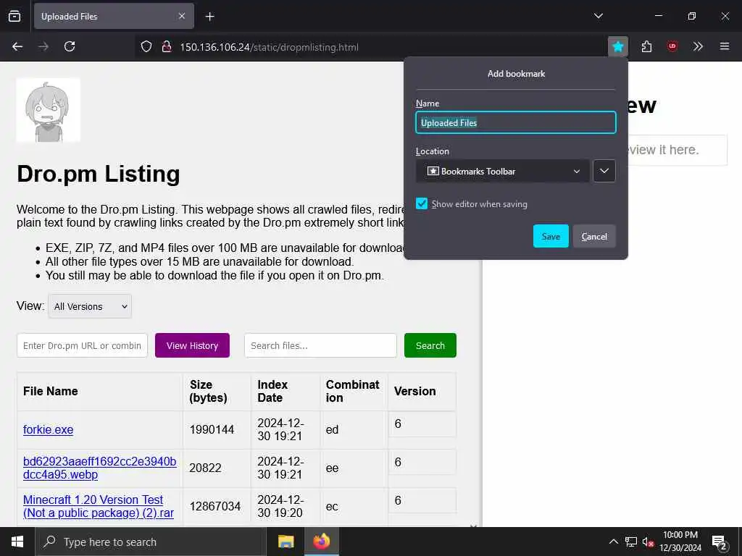Image resolution: width=742 pixels, height=556 pixels.
Task: Reload the current page
Action: 70,46
